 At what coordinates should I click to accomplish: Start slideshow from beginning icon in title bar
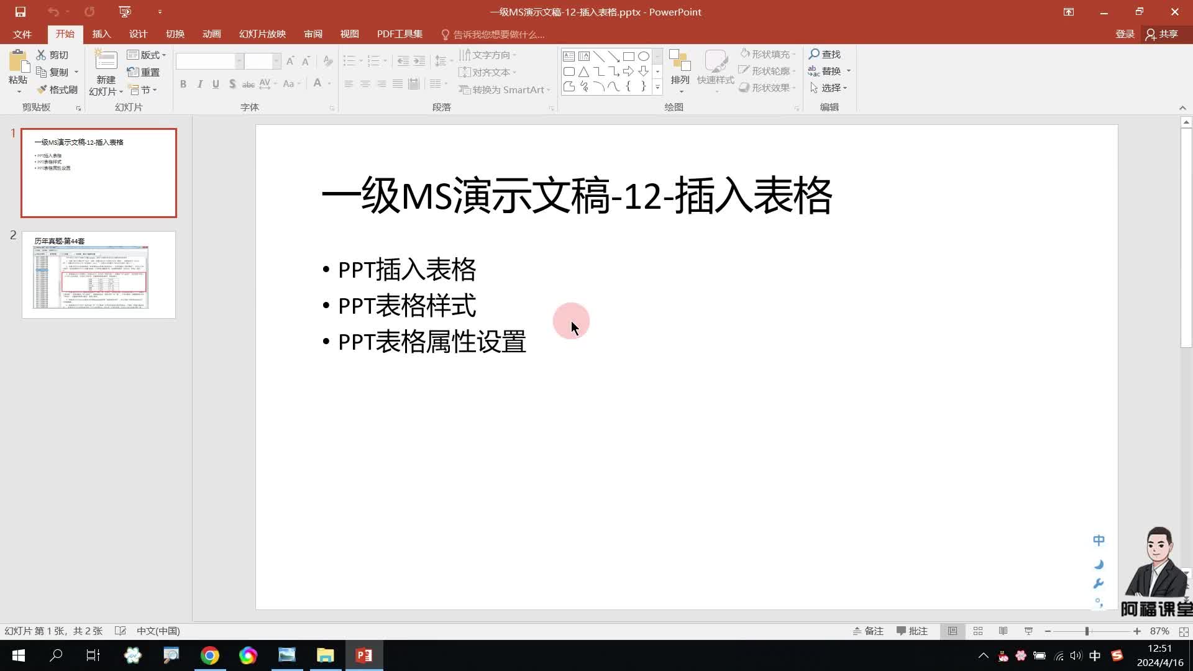click(x=125, y=12)
